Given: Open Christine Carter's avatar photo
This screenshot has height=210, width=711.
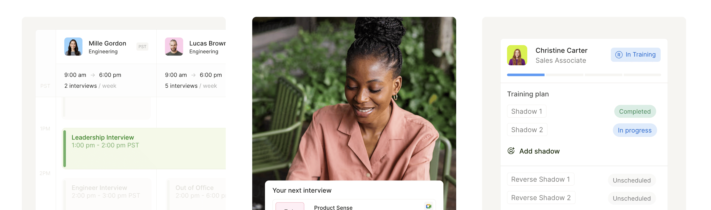Looking at the screenshot, I should (517, 55).
